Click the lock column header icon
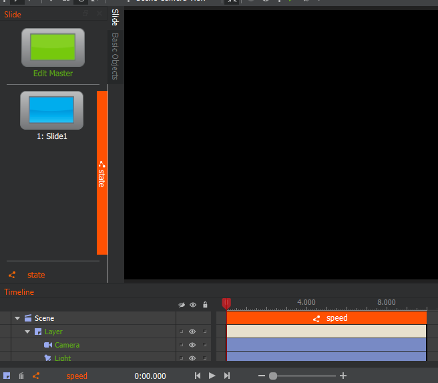438x383 pixels. coord(205,305)
